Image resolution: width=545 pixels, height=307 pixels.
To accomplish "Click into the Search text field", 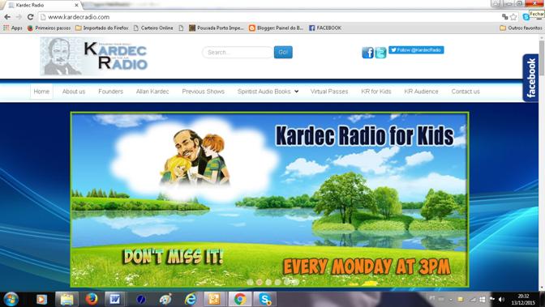I will point(238,53).
